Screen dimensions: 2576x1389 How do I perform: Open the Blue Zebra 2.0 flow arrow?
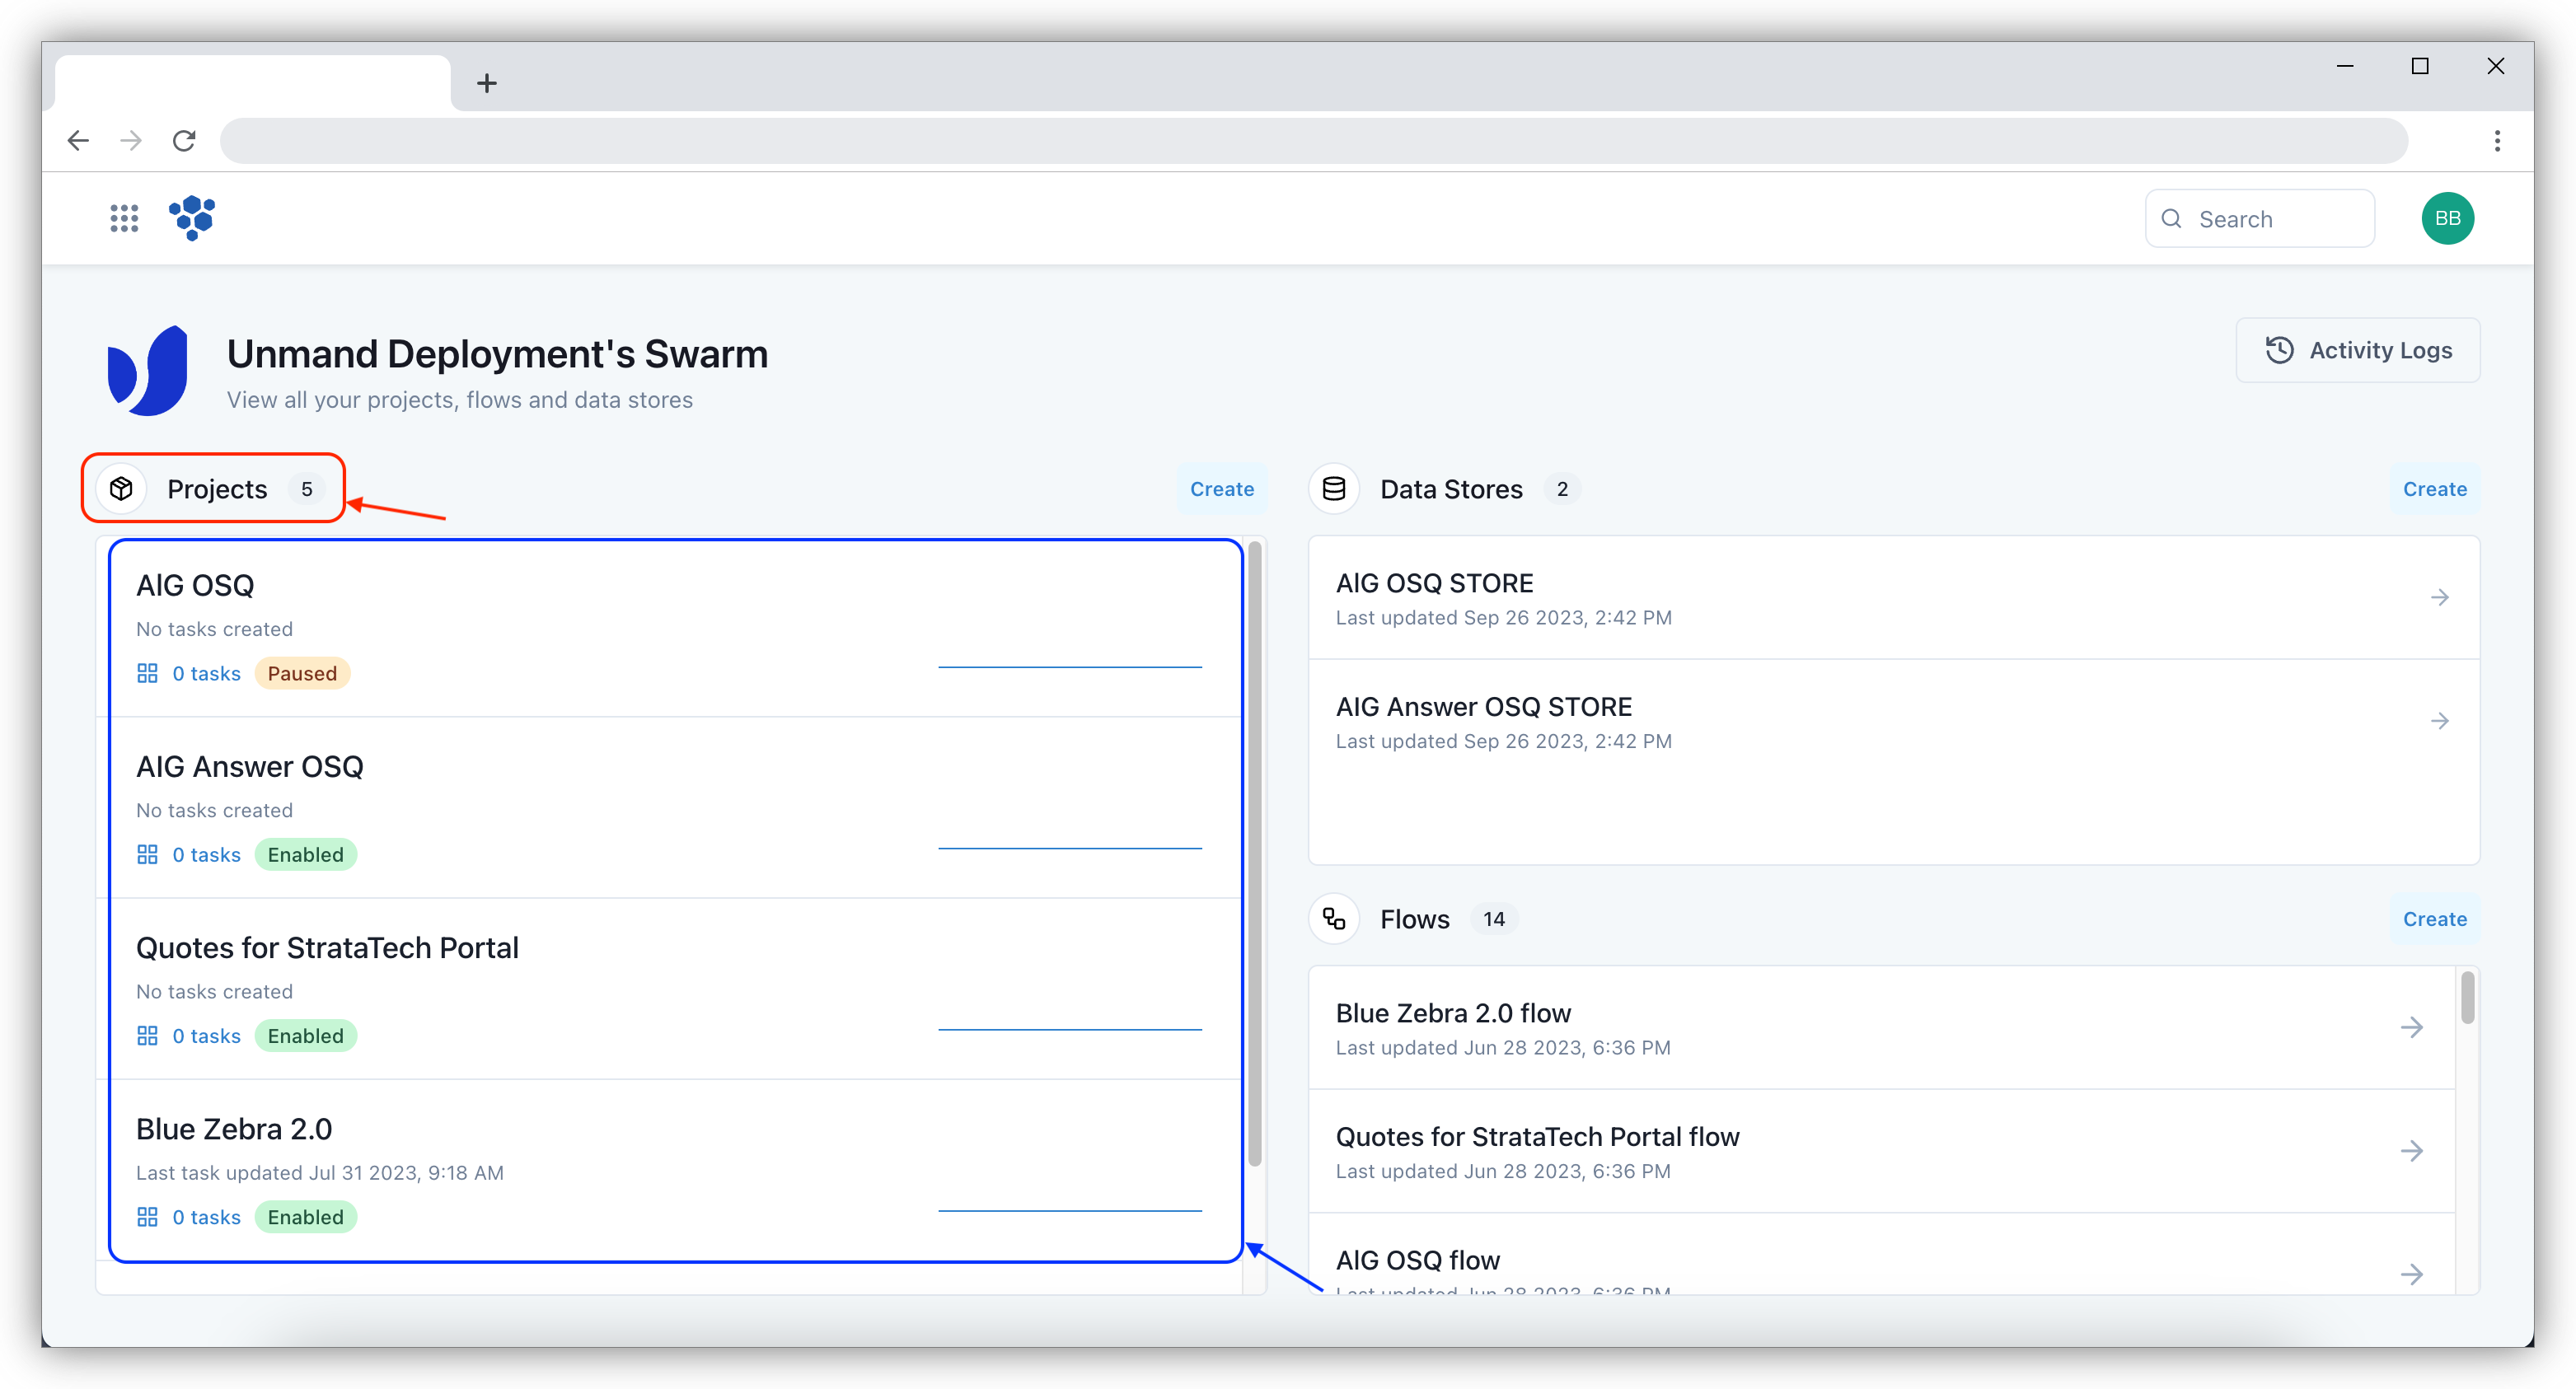(2411, 1027)
